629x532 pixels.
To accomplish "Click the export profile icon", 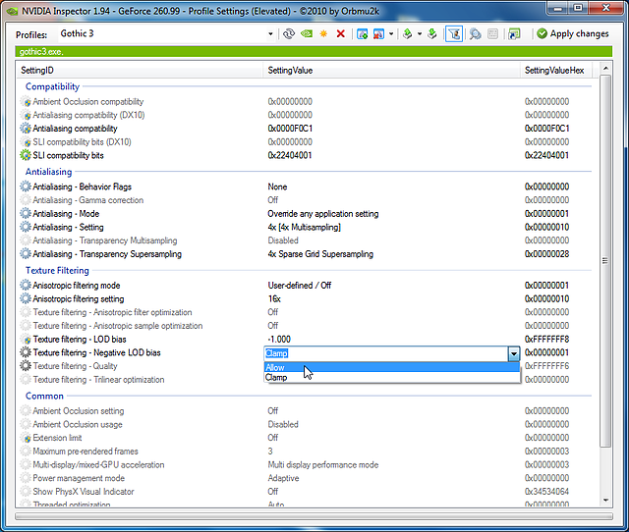I will pyautogui.click(x=408, y=34).
